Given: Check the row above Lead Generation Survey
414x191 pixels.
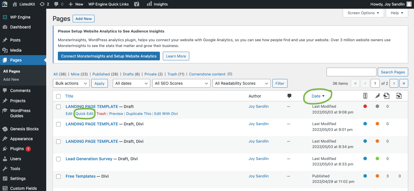Looking at the screenshot, I should tap(58, 142).
